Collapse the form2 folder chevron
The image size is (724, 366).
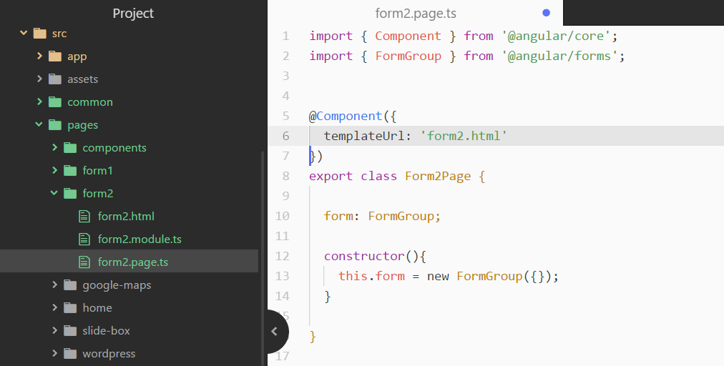click(54, 193)
